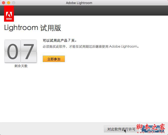Viewport: 168px width, 135px height.
Task: Minimize the window with the yellow button
Action: (x=9, y=3)
